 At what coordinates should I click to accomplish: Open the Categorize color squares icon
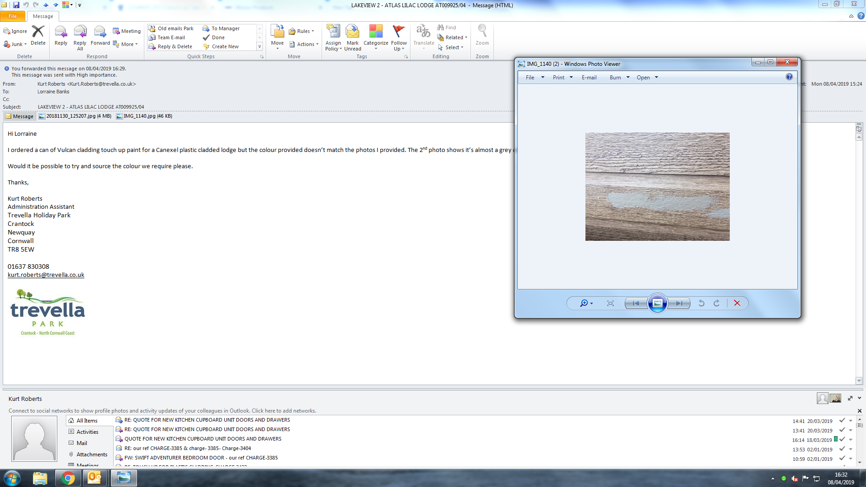pyautogui.click(x=376, y=36)
